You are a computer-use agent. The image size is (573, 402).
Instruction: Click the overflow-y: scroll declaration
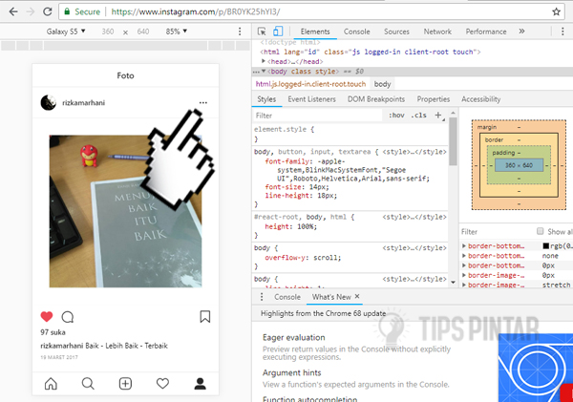(x=303, y=258)
